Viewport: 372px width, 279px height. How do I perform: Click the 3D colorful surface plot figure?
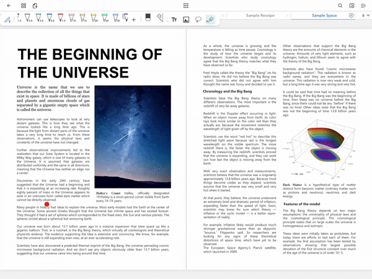click(319, 149)
